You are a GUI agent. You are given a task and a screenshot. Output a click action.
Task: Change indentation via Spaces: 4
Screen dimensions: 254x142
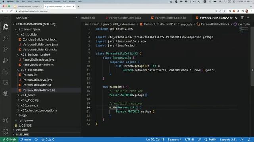175,140
